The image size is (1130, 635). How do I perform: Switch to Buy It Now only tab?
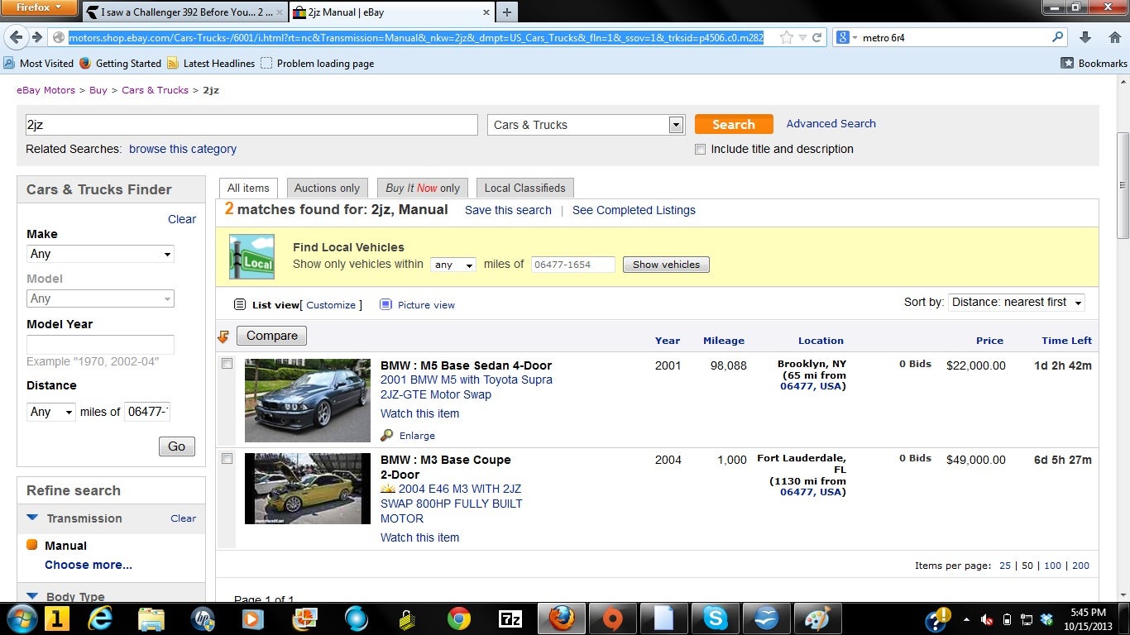click(x=422, y=188)
